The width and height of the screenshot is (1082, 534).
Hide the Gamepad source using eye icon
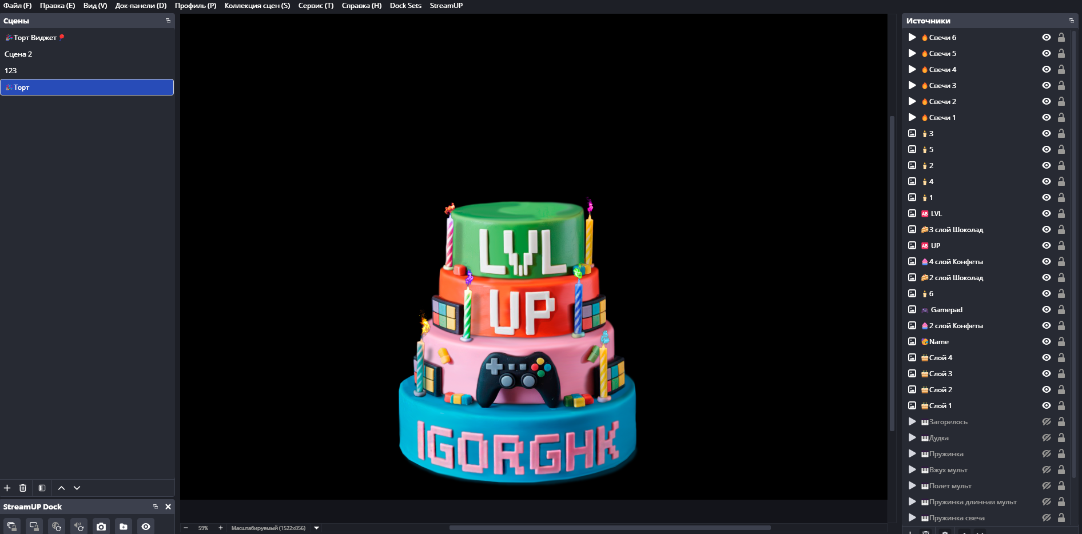tap(1046, 309)
